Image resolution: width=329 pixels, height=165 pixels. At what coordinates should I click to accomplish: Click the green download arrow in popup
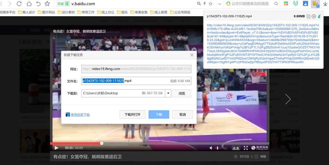(x=319, y=16)
